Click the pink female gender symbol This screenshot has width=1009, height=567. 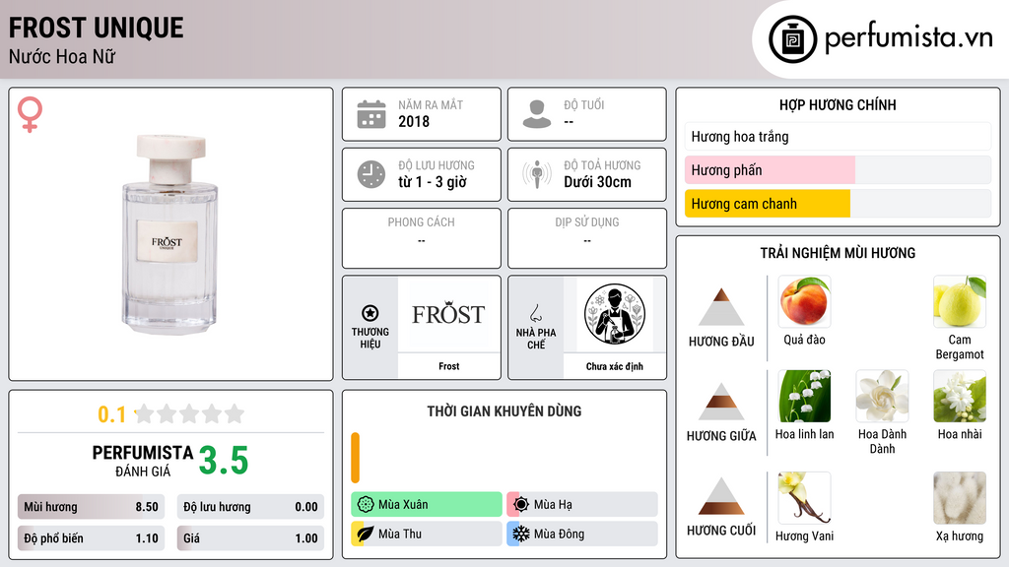pyautogui.click(x=30, y=114)
